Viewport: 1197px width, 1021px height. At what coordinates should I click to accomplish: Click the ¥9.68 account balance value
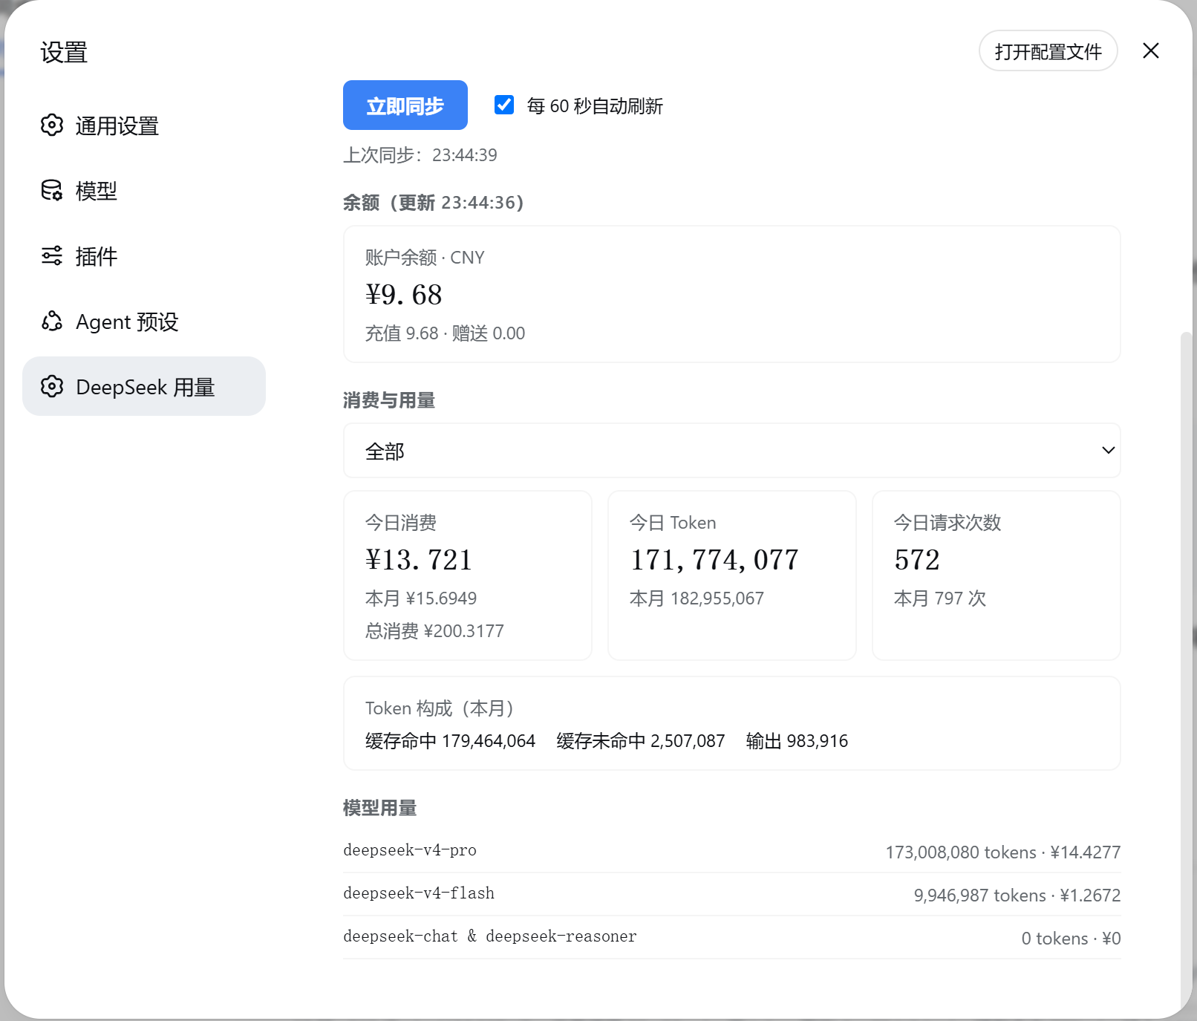[x=404, y=295]
